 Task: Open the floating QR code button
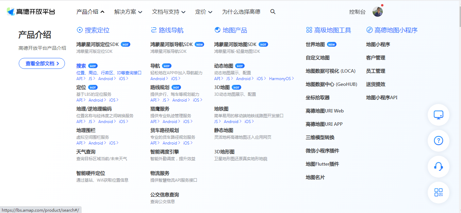tap(439, 192)
